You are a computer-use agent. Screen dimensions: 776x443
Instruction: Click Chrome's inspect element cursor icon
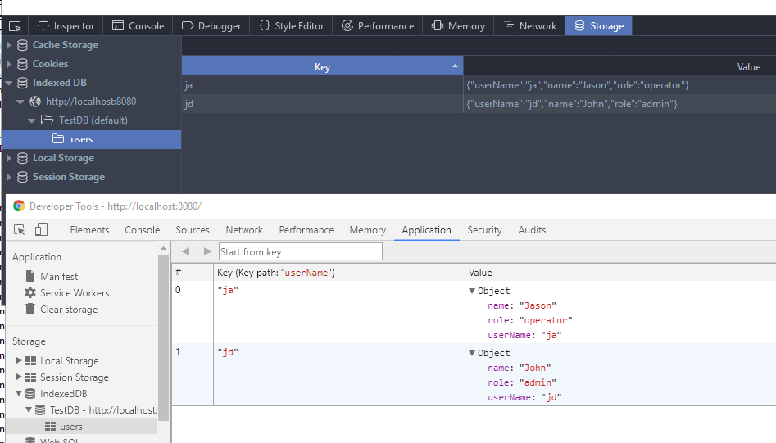point(20,230)
